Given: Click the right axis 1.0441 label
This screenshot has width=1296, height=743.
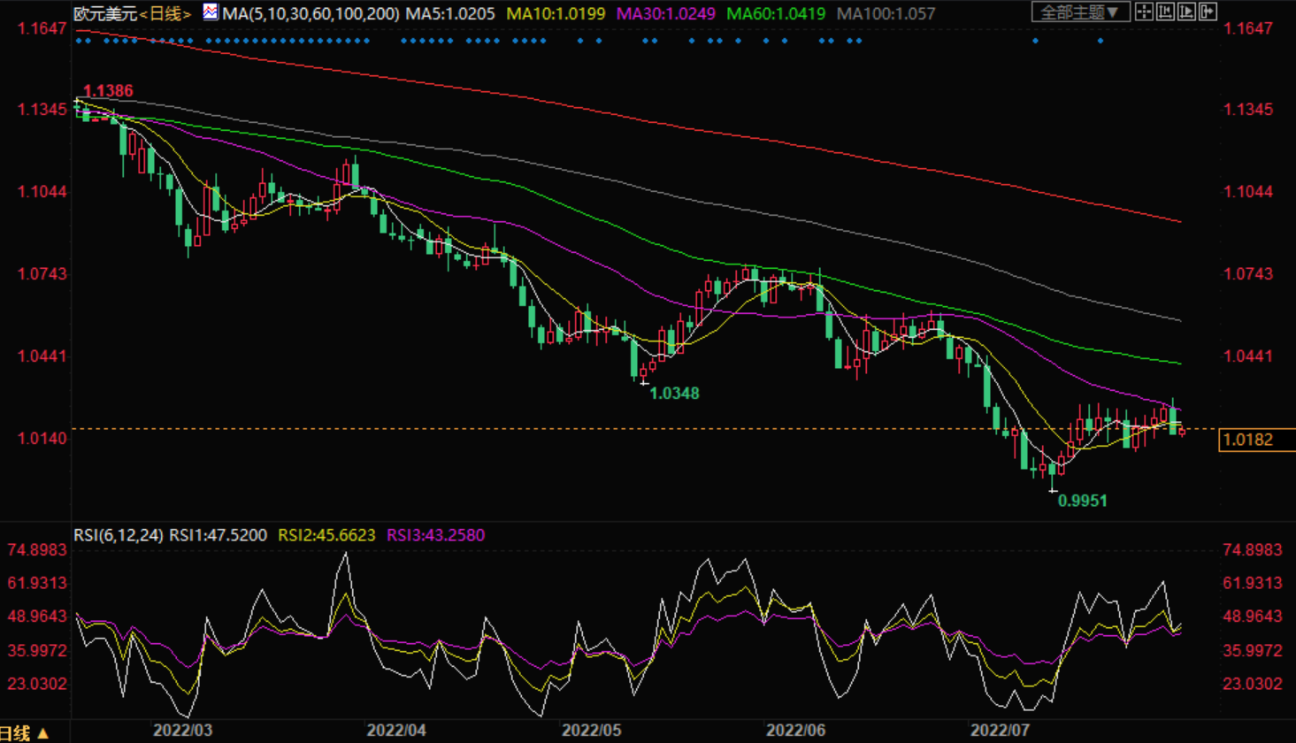Looking at the screenshot, I should pyautogui.click(x=1248, y=356).
